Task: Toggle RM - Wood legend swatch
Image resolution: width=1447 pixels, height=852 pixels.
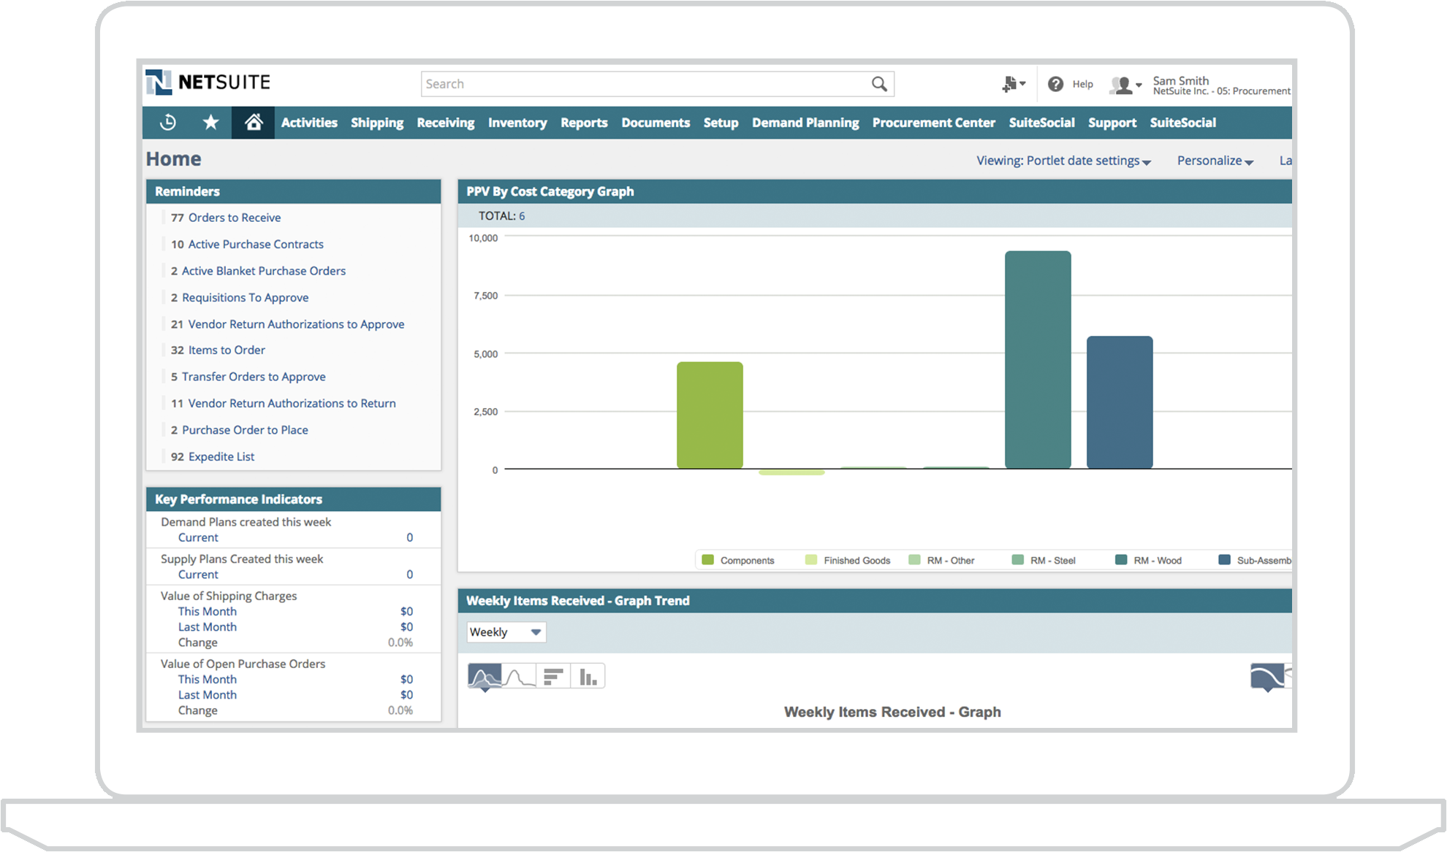Action: [x=1121, y=560]
